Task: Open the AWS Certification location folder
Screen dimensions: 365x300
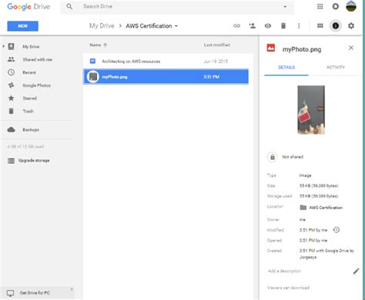Action: tap(321, 208)
